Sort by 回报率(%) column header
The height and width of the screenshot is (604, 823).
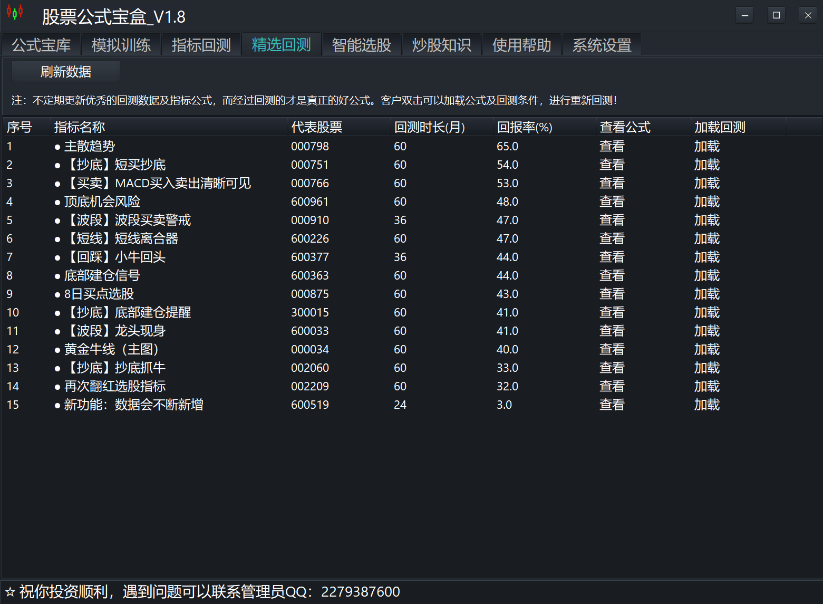(x=524, y=127)
